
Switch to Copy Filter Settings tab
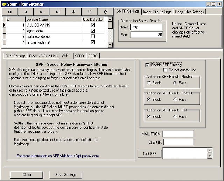(x=189, y=12)
